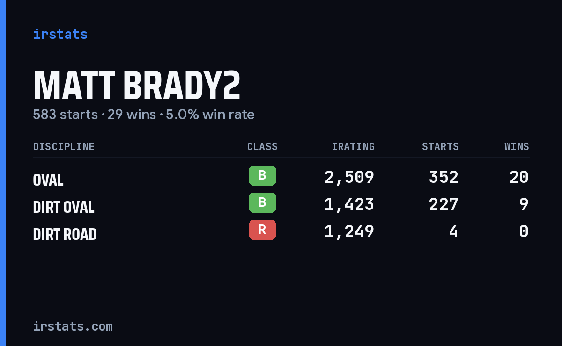Visit the irstats.com footer link
The width and height of the screenshot is (562, 346).
pos(73,326)
